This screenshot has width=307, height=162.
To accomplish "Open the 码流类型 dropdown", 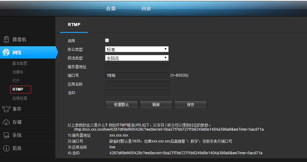I will [137, 58].
